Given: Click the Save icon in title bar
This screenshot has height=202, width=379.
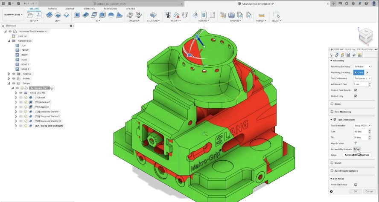Looking at the screenshot, I should [19, 3].
